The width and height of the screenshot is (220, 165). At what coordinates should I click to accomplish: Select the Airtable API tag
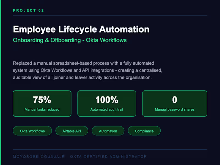[x=72, y=131]
